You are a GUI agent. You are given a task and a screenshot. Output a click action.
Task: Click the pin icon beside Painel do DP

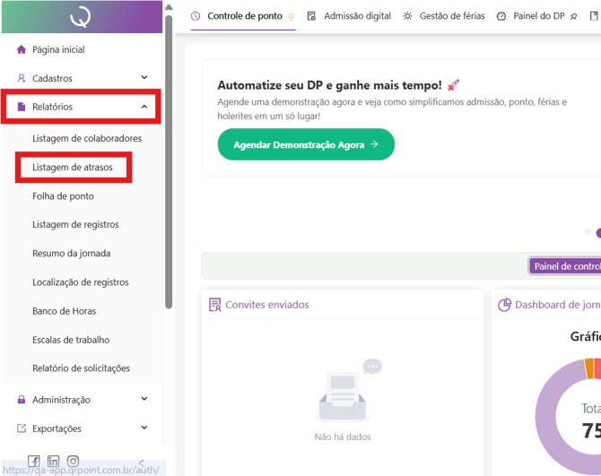(574, 16)
